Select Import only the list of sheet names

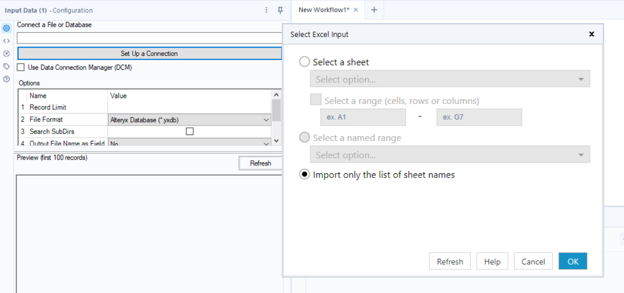(304, 175)
